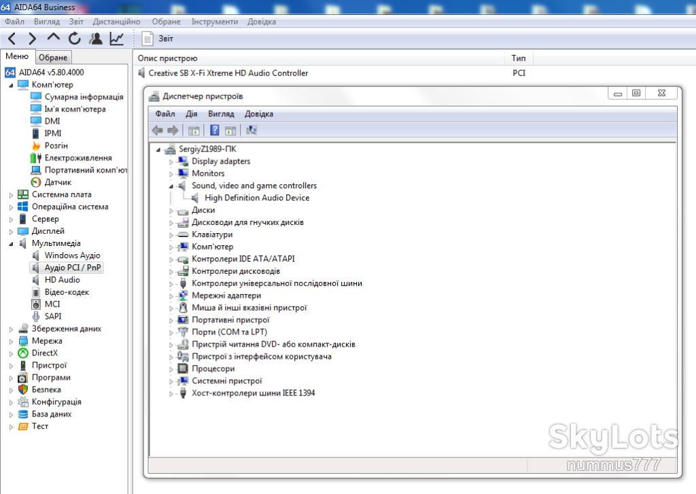
Task: Scan for hardware changes in Device Manager
Action: click(x=251, y=130)
